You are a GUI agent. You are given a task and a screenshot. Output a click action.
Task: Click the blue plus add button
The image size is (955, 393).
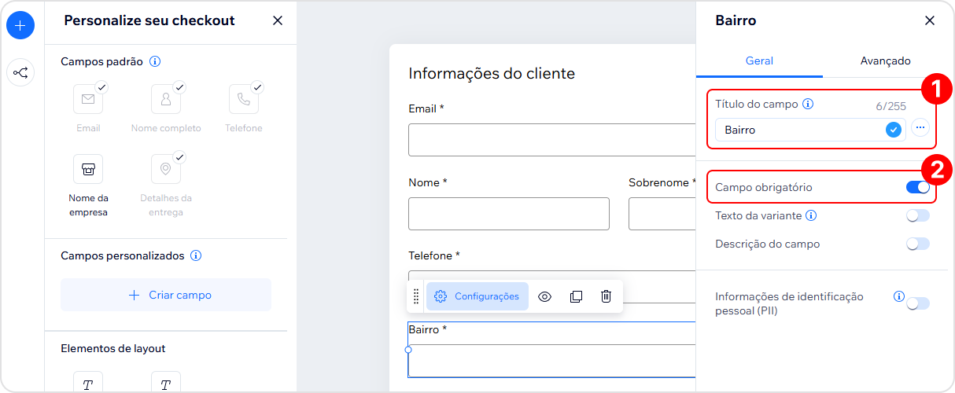click(x=20, y=26)
